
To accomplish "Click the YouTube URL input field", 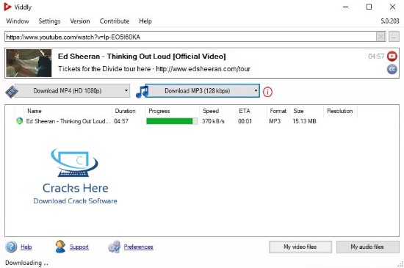I will (x=190, y=37).
